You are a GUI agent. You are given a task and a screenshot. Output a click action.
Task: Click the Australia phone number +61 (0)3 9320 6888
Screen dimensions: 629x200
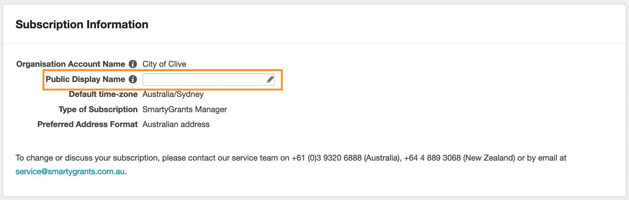pos(327,158)
